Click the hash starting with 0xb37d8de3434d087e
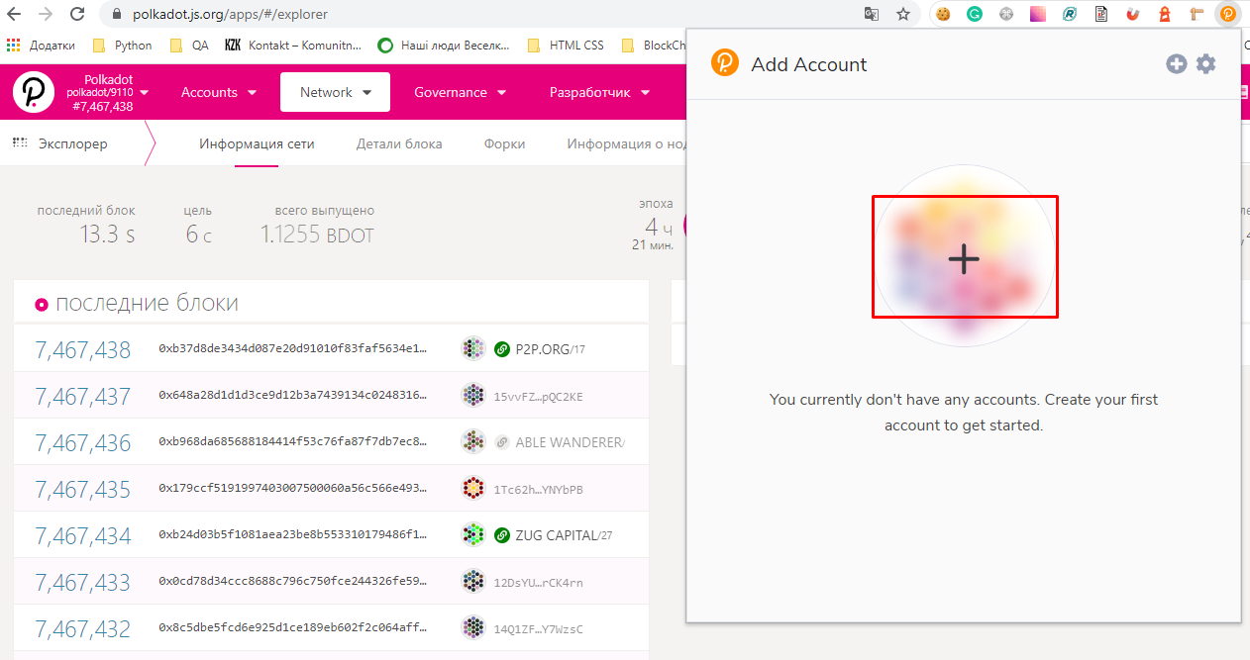Viewport: 1250px width, 660px height. pyautogui.click(x=293, y=348)
